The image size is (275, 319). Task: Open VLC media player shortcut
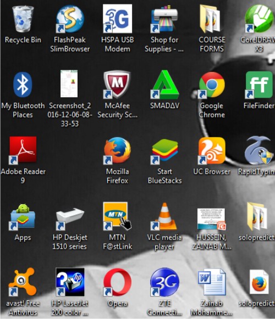click(164, 216)
